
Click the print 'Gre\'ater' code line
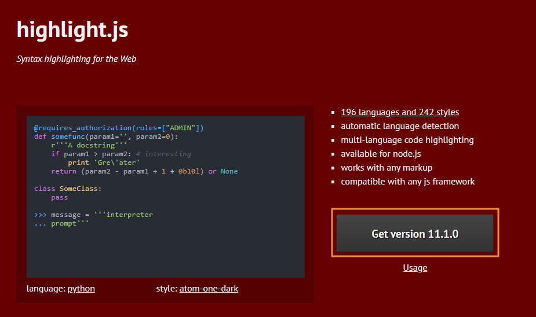pyautogui.click(x=104, y=163)
